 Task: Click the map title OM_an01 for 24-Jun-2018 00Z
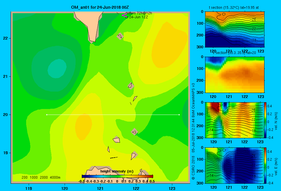coord(100,7)
